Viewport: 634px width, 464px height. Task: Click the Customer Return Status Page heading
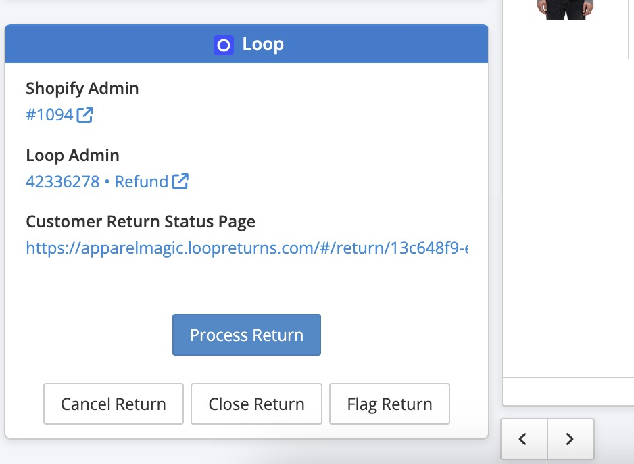(x=141, y=222)
